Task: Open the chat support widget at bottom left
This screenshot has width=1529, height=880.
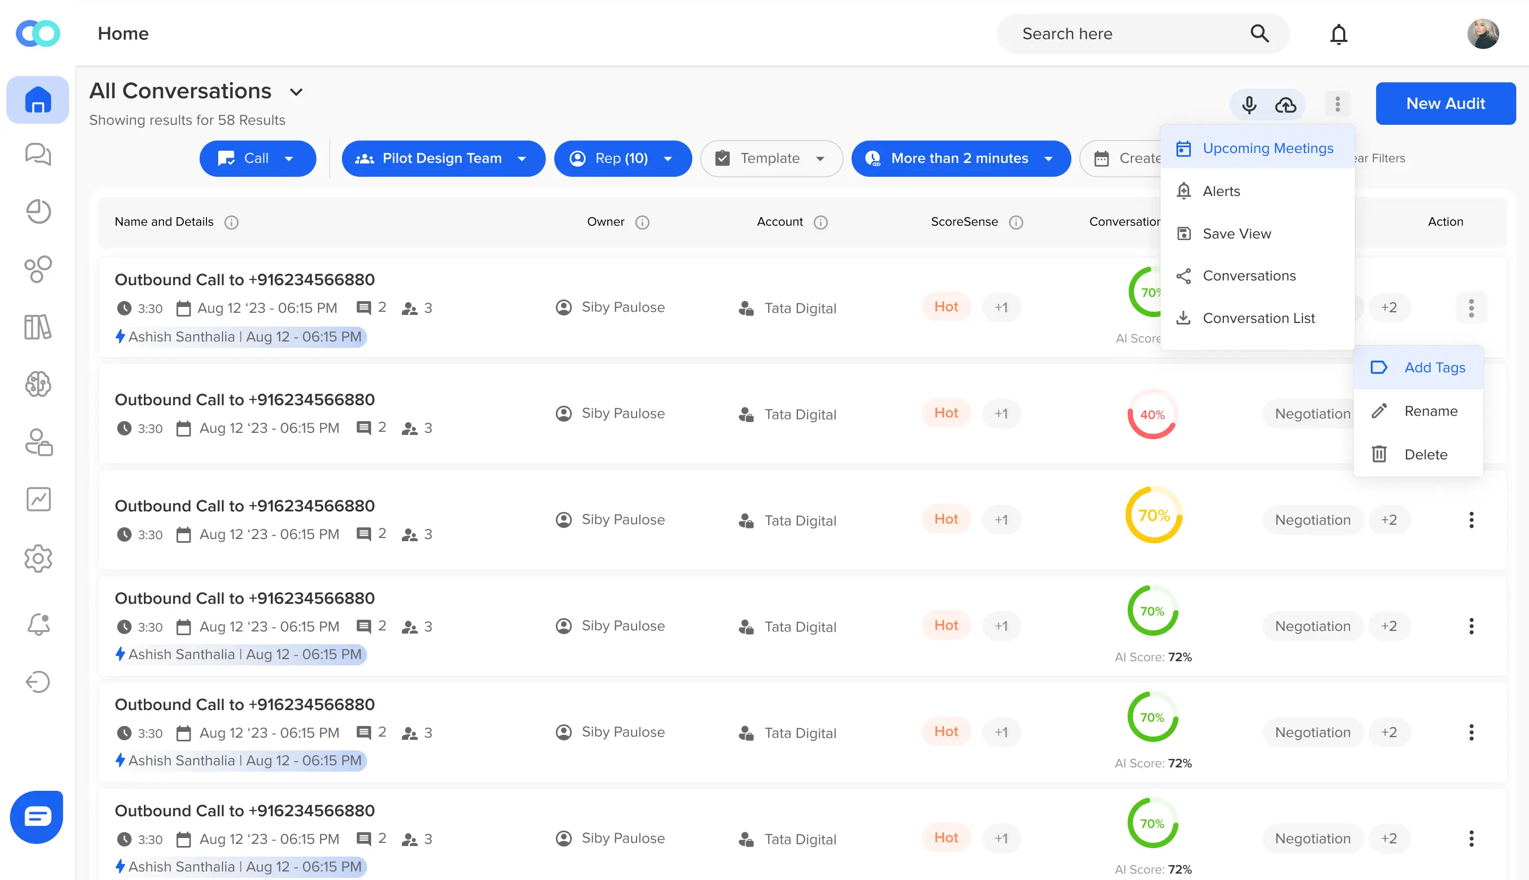Action: (36, 817)
